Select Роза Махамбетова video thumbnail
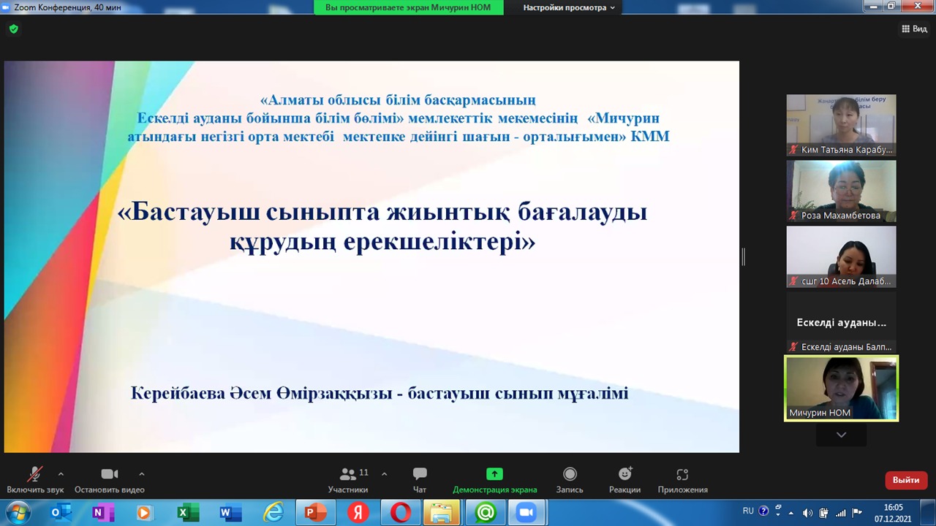The width and height of the screenshot is (936, 526). [x=841, y=191]
